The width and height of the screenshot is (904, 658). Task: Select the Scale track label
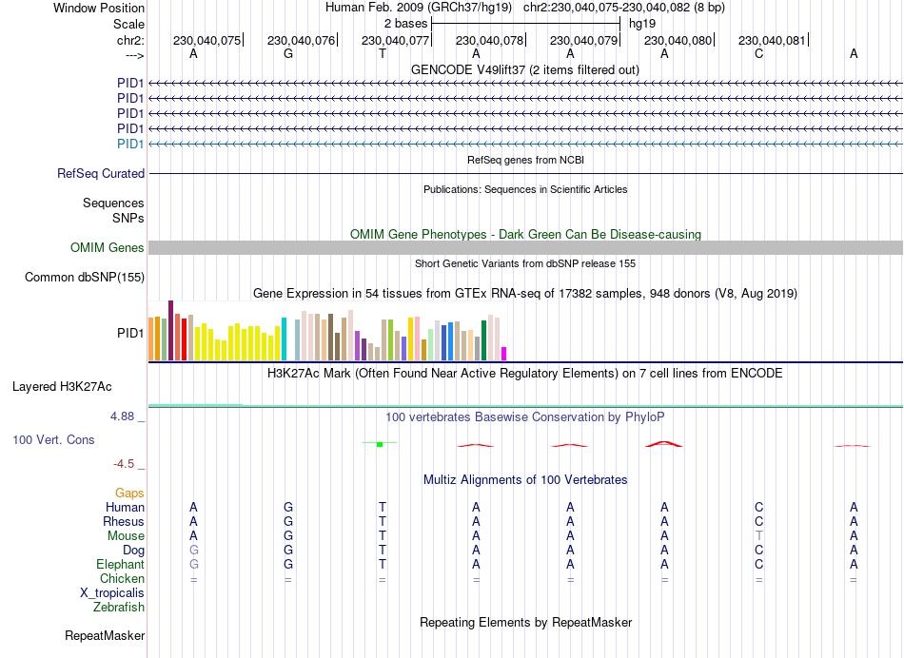pyautogui.click(x=128, y=24)
